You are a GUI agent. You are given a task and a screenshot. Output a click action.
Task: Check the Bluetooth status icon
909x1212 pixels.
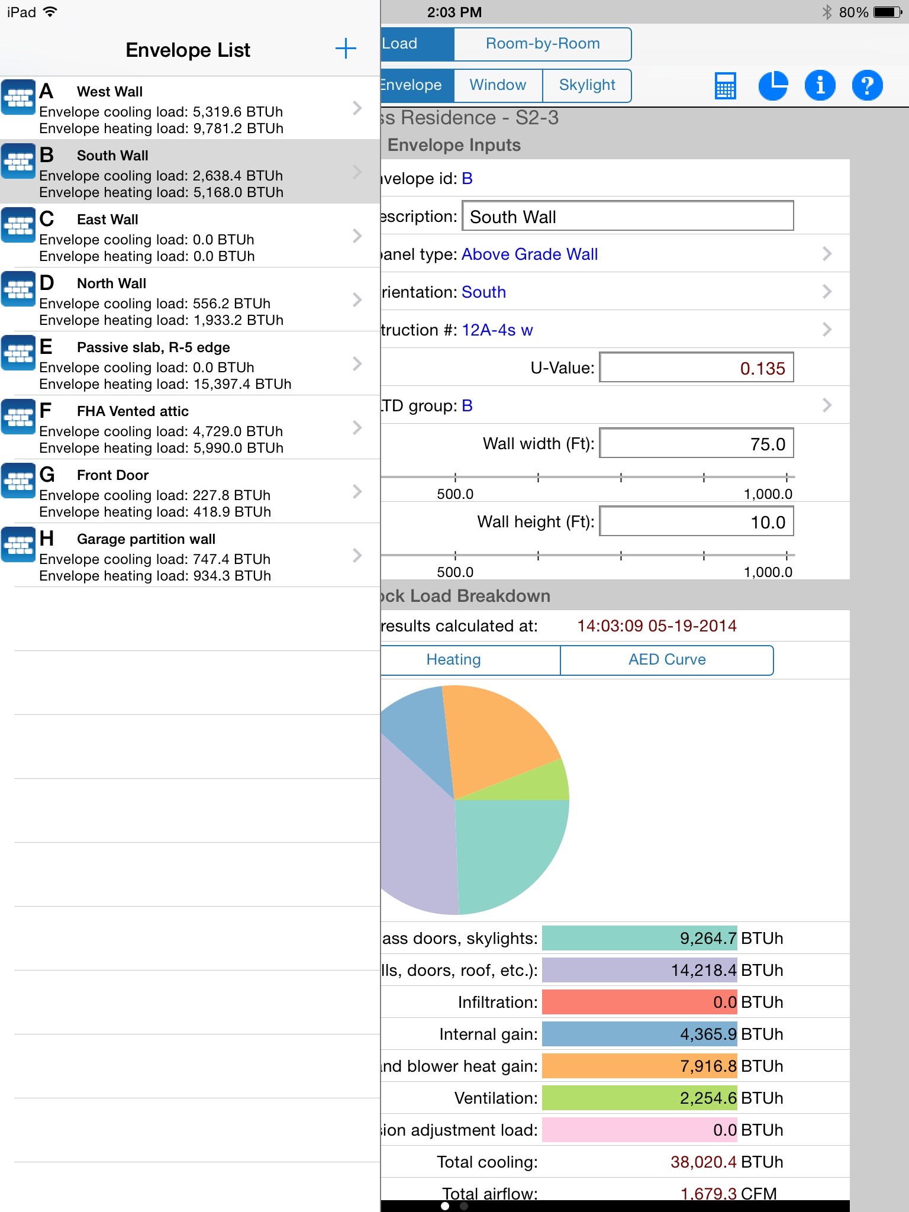point(827,12)
